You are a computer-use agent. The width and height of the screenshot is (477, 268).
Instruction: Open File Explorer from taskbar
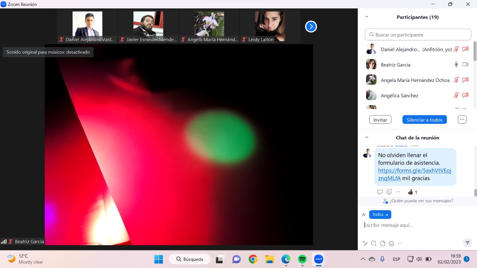[x=270, y=259]
